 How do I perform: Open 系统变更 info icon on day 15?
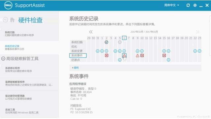pyautogui.click(x=164, y=51)
